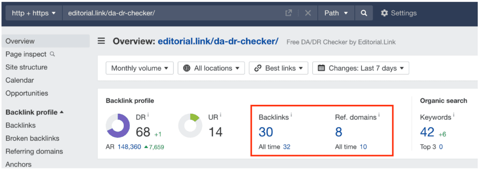Image resolution: width=480 pixels, height=169 pixels.
Task: Click info icon next to DR
Action: (148, 115)
